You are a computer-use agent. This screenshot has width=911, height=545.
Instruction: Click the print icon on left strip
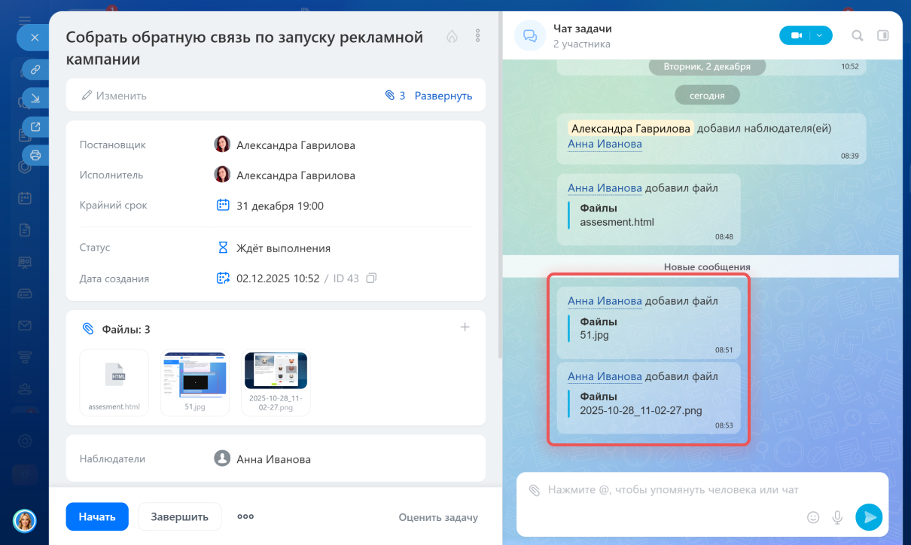35,155
